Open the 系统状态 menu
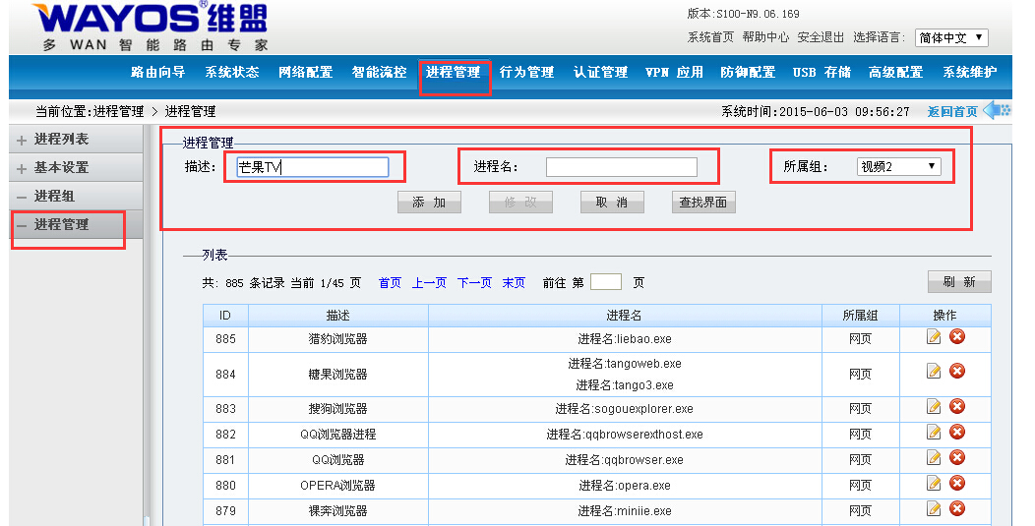The image size is (1035, 526). pos(232,73)
